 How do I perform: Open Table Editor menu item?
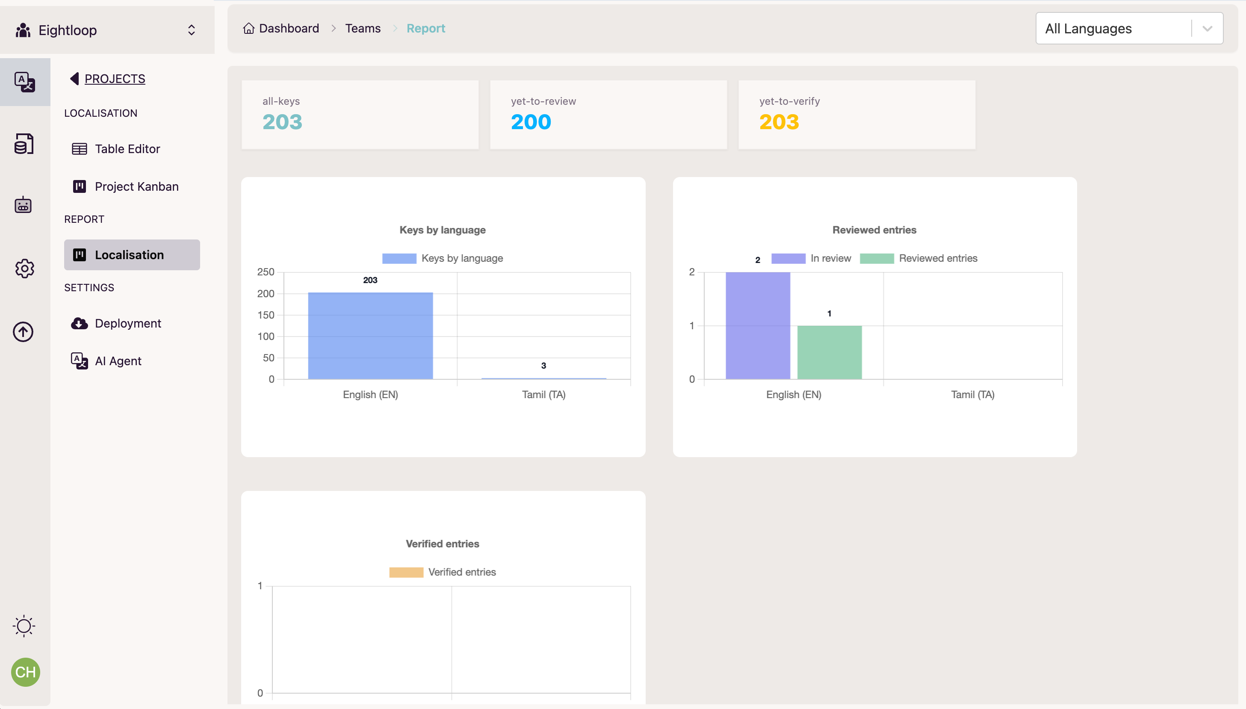tap(127, 149)
